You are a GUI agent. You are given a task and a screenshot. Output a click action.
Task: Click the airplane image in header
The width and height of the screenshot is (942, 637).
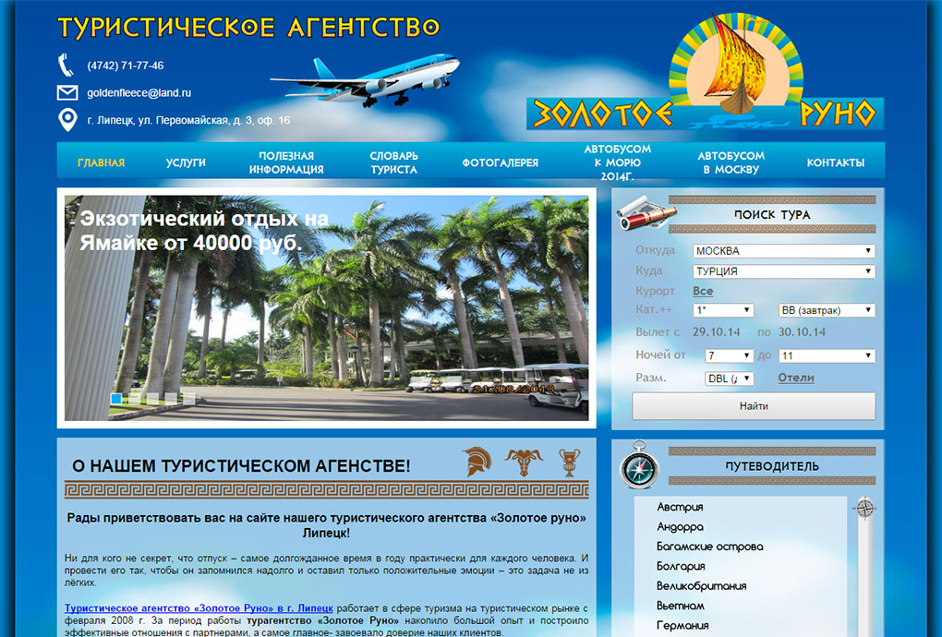pyautogui.click(x=365, y=79)
